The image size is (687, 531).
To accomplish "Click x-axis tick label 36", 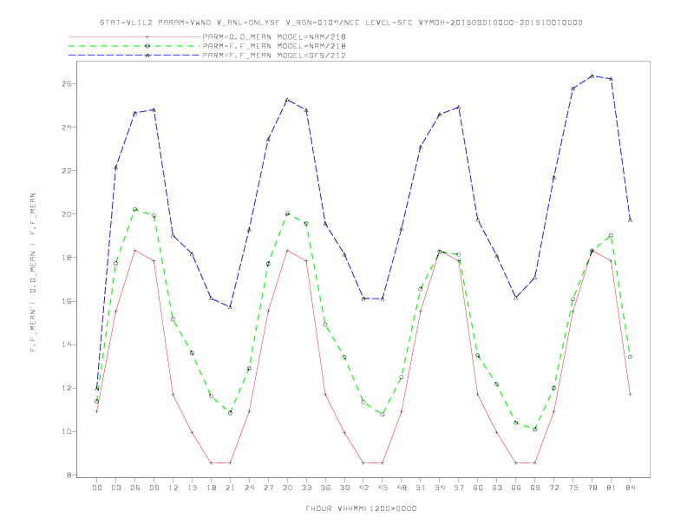I will pos(325,488).
